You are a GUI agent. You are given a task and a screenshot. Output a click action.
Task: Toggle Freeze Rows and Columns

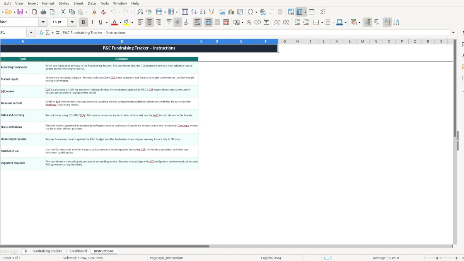pyautogui.click(x=299, y=12)
